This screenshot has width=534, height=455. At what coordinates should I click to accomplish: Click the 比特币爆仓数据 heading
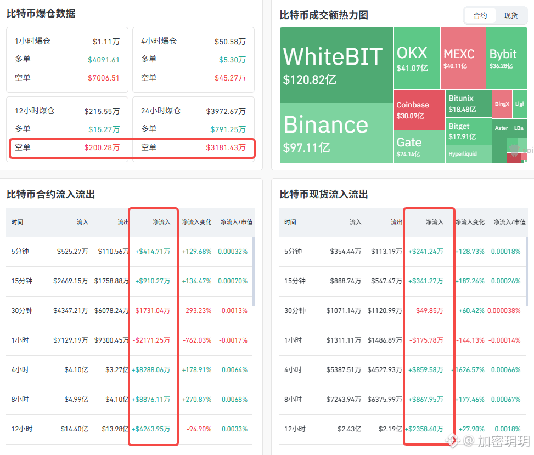[41, 14]
